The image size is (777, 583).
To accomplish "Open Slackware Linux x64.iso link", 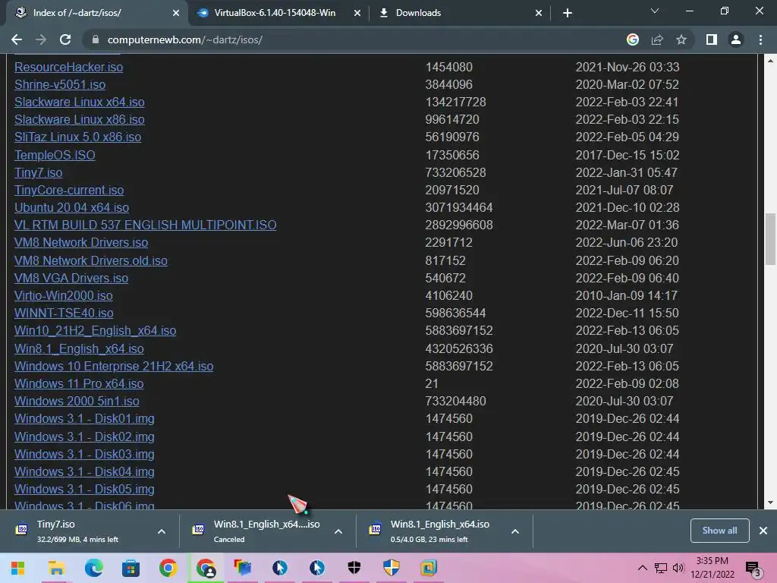I will point(79,102).
